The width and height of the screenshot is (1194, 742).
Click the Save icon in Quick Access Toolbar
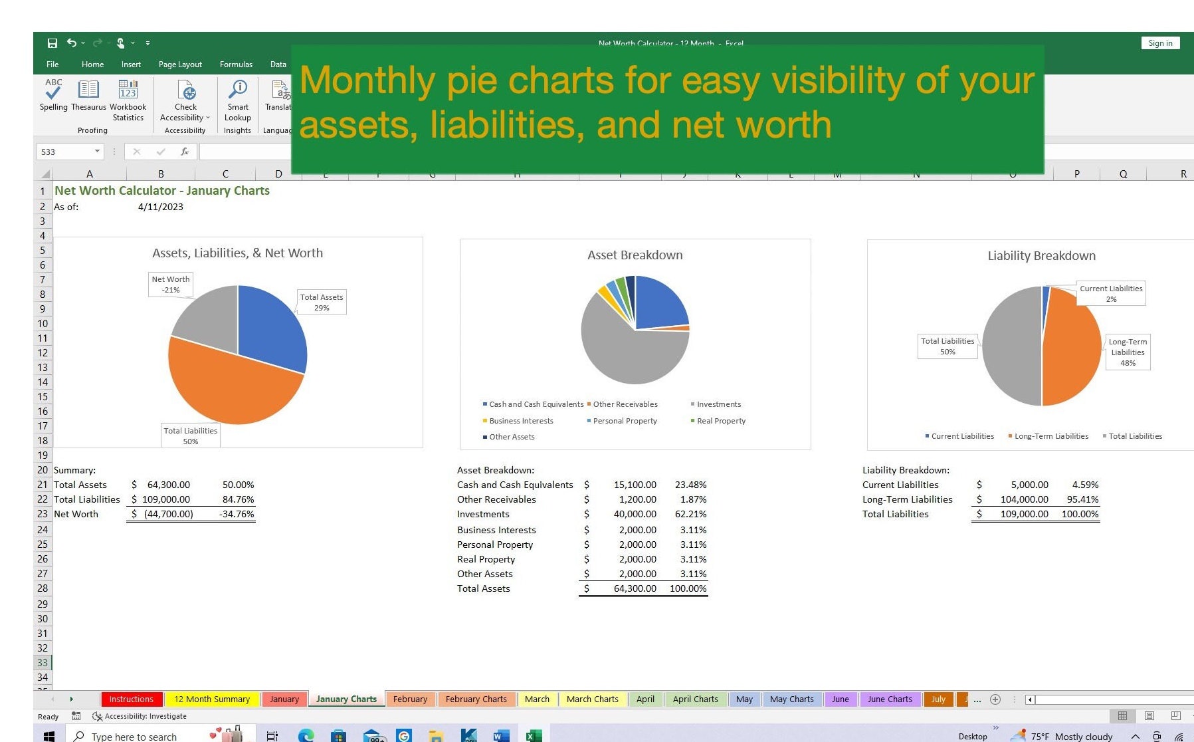[52, 43]
